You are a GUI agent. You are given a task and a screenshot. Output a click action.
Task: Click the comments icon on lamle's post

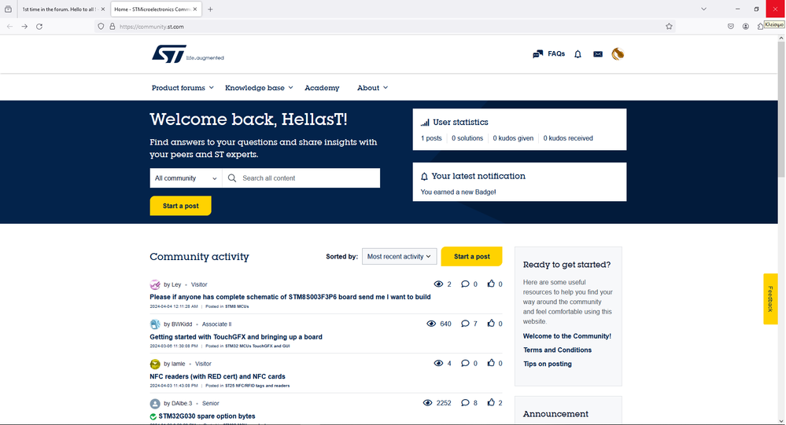(465, 364)
